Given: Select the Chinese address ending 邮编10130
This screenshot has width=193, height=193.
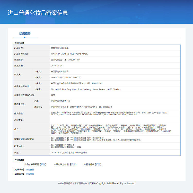Looking at the screenshot, I should 76,83.
